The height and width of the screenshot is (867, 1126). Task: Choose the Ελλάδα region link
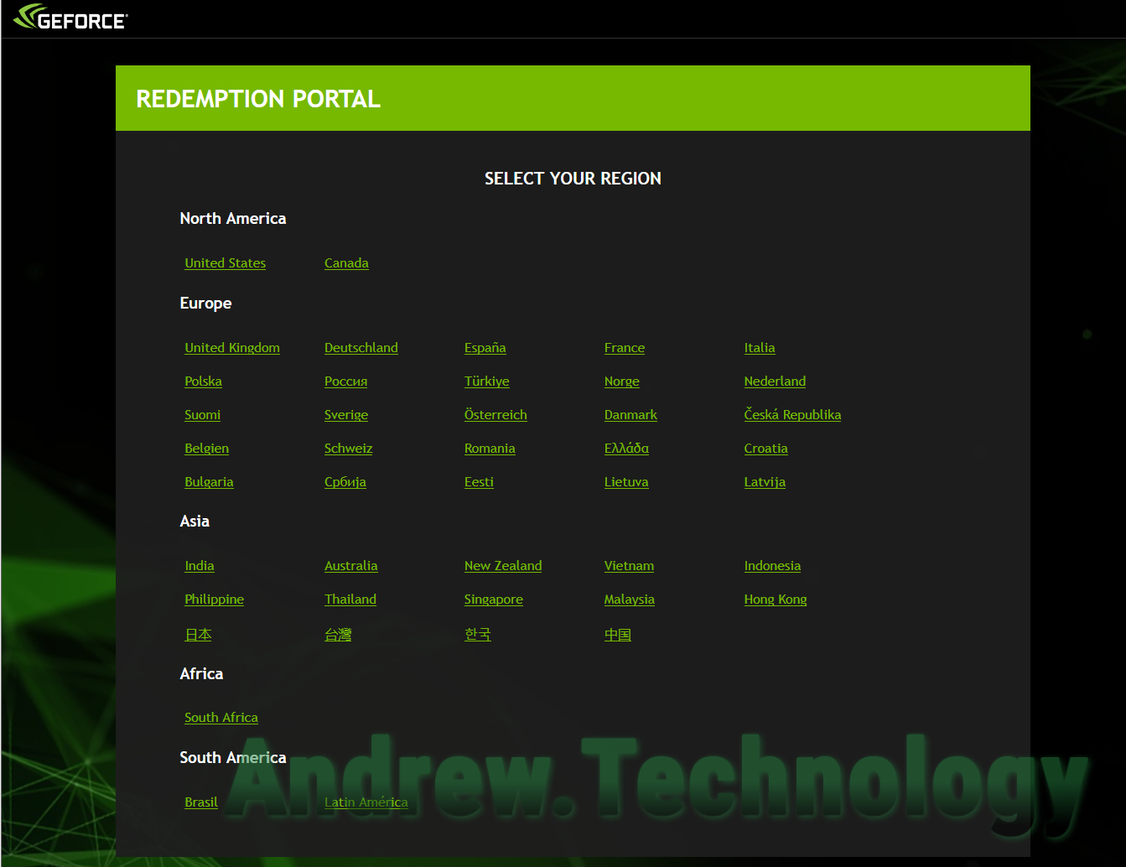[x=626, y=449]
